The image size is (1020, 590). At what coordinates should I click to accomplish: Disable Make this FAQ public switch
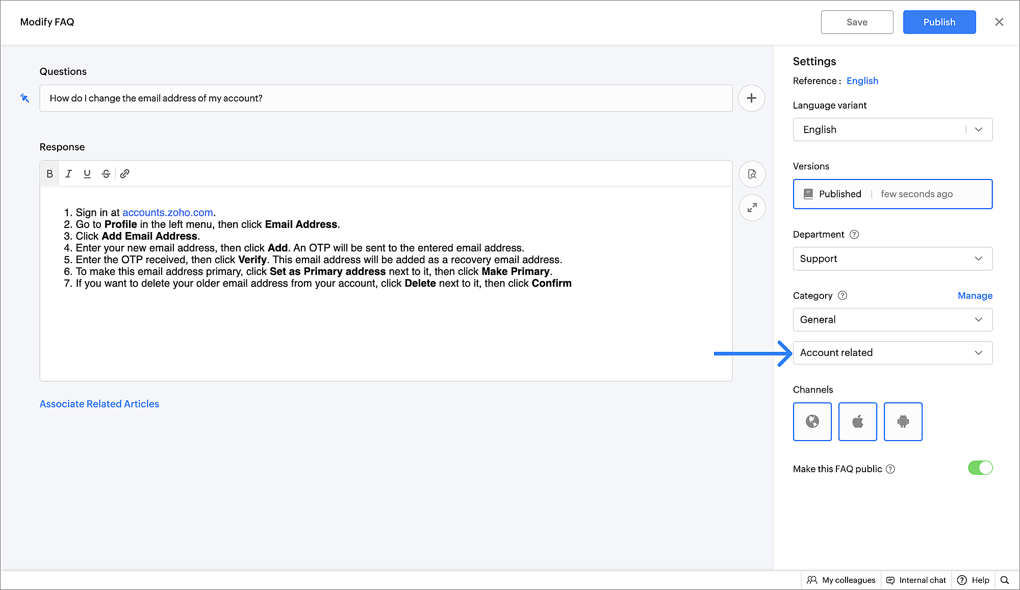pos(980,468)
